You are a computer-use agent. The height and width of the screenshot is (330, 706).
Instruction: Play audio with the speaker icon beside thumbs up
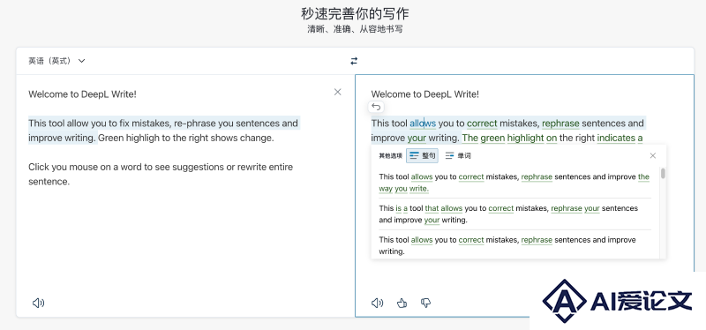point(378,303)
